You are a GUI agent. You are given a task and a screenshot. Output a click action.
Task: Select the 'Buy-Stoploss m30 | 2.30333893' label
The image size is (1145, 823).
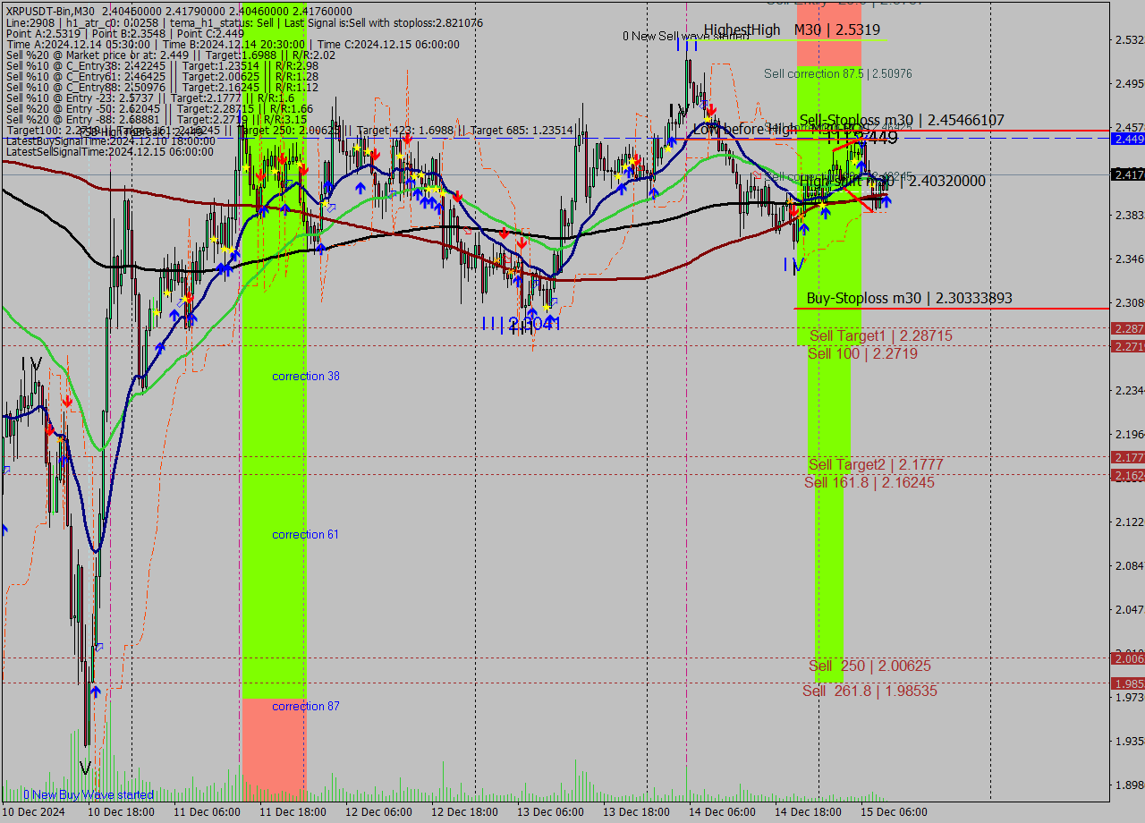[910, 298]
